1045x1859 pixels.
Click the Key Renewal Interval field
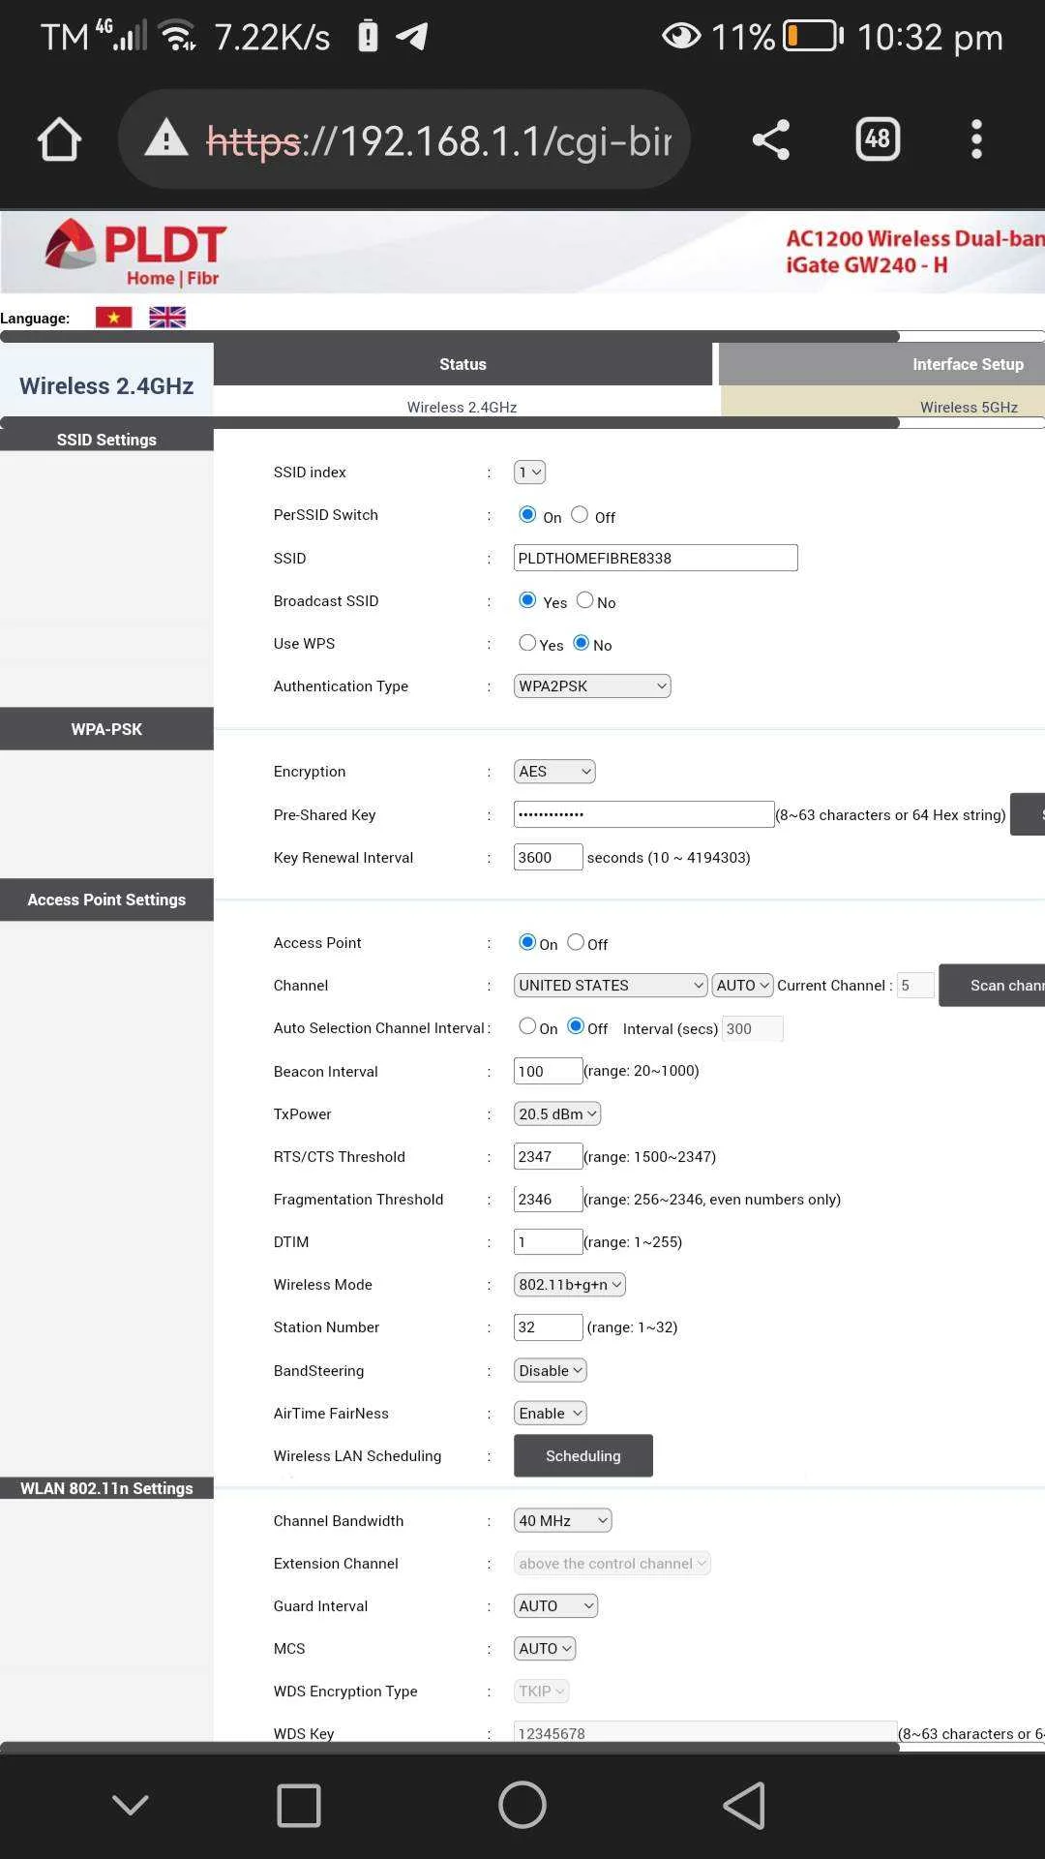point(549,858)
